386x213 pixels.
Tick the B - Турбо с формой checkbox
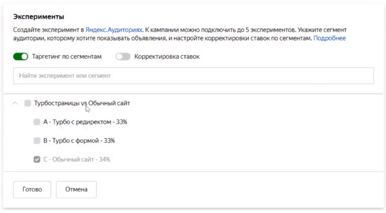[37, 141]
